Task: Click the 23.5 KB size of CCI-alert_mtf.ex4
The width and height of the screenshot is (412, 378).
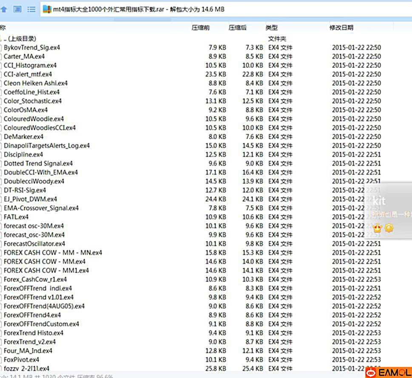Action: [x=216, y=74]
